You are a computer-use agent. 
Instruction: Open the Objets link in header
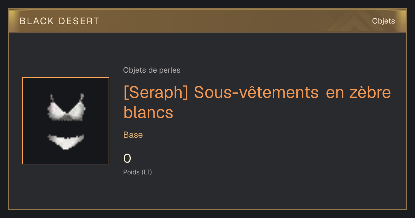(383, 21)
